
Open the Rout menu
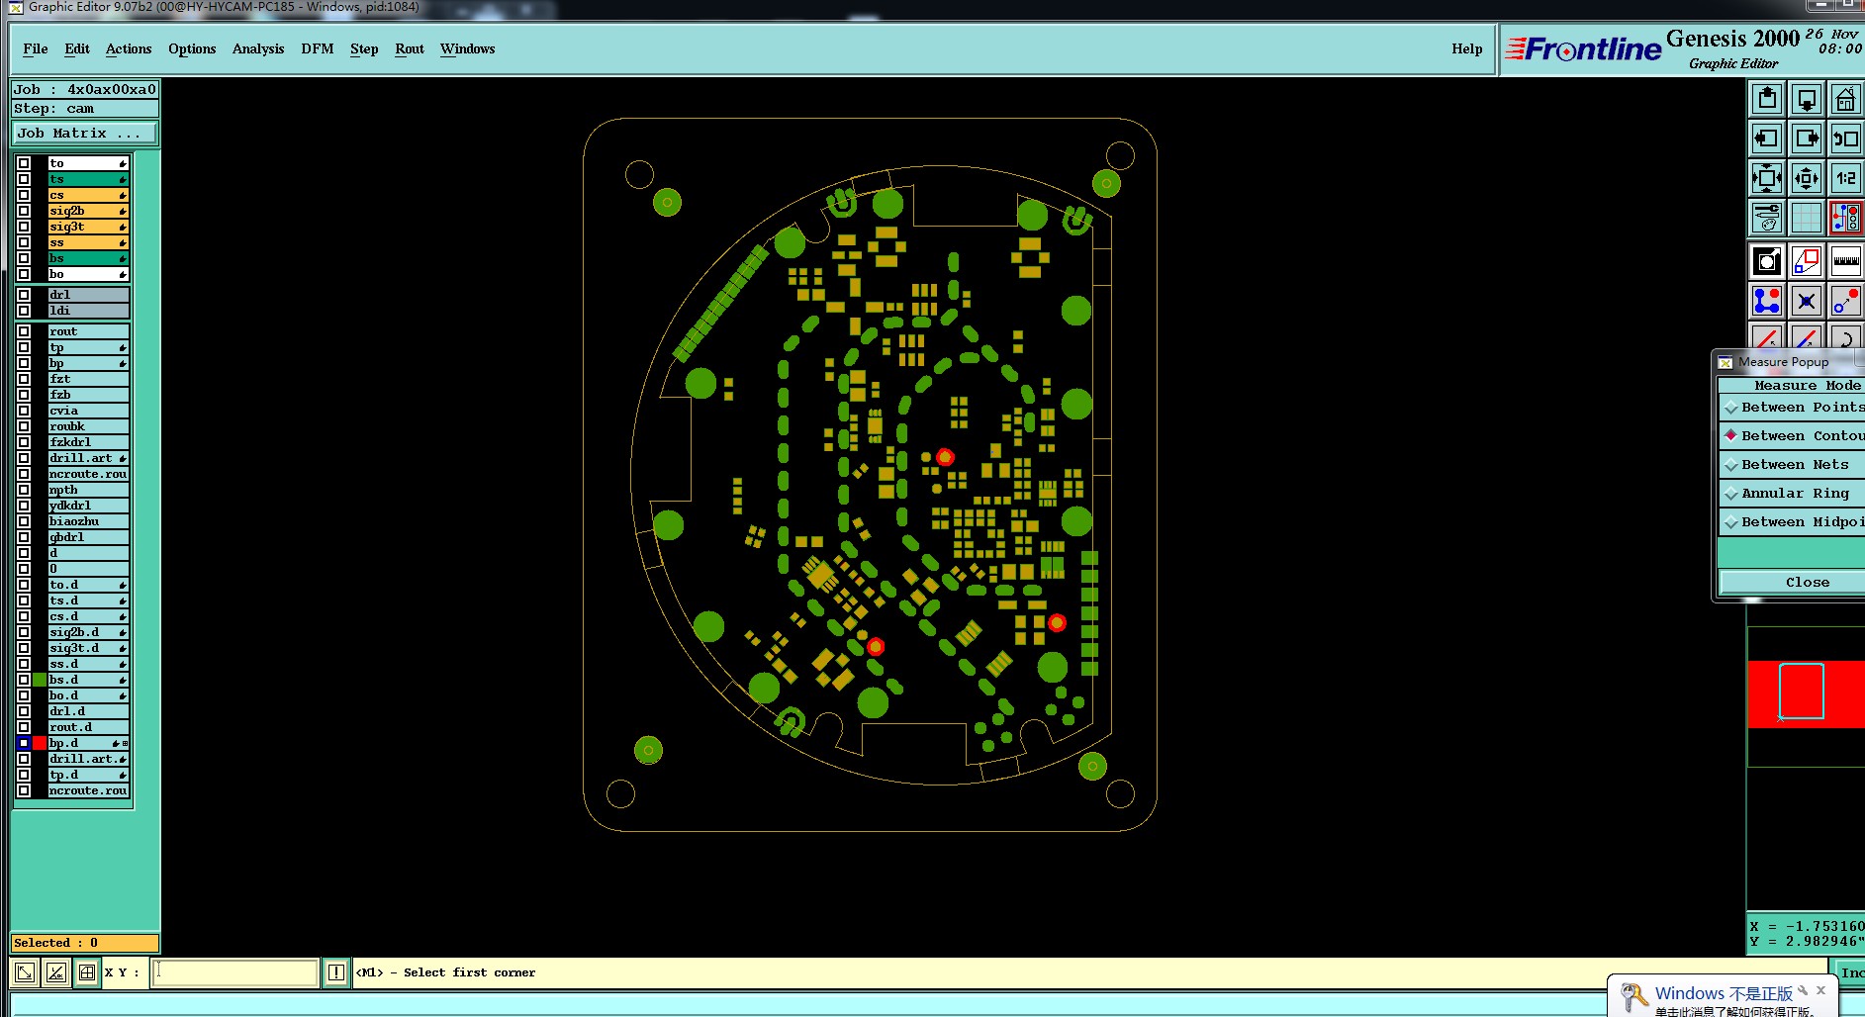410,48
